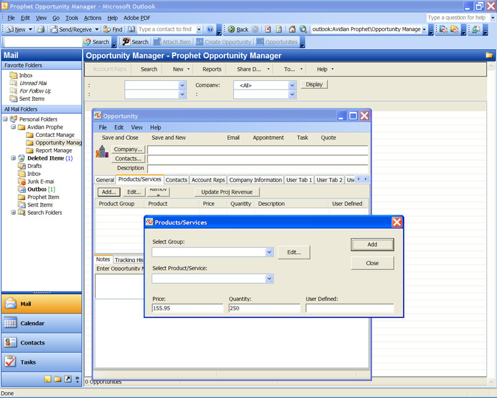Open the Tools menu in Outlook
497x398 pixels.
pyautogui.click(x=71, y=18)
